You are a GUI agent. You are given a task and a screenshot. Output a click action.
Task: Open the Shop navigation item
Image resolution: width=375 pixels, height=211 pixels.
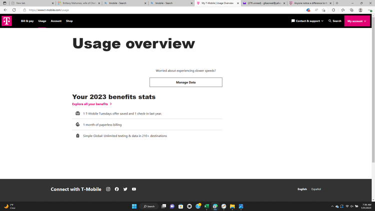click(69, 21)
